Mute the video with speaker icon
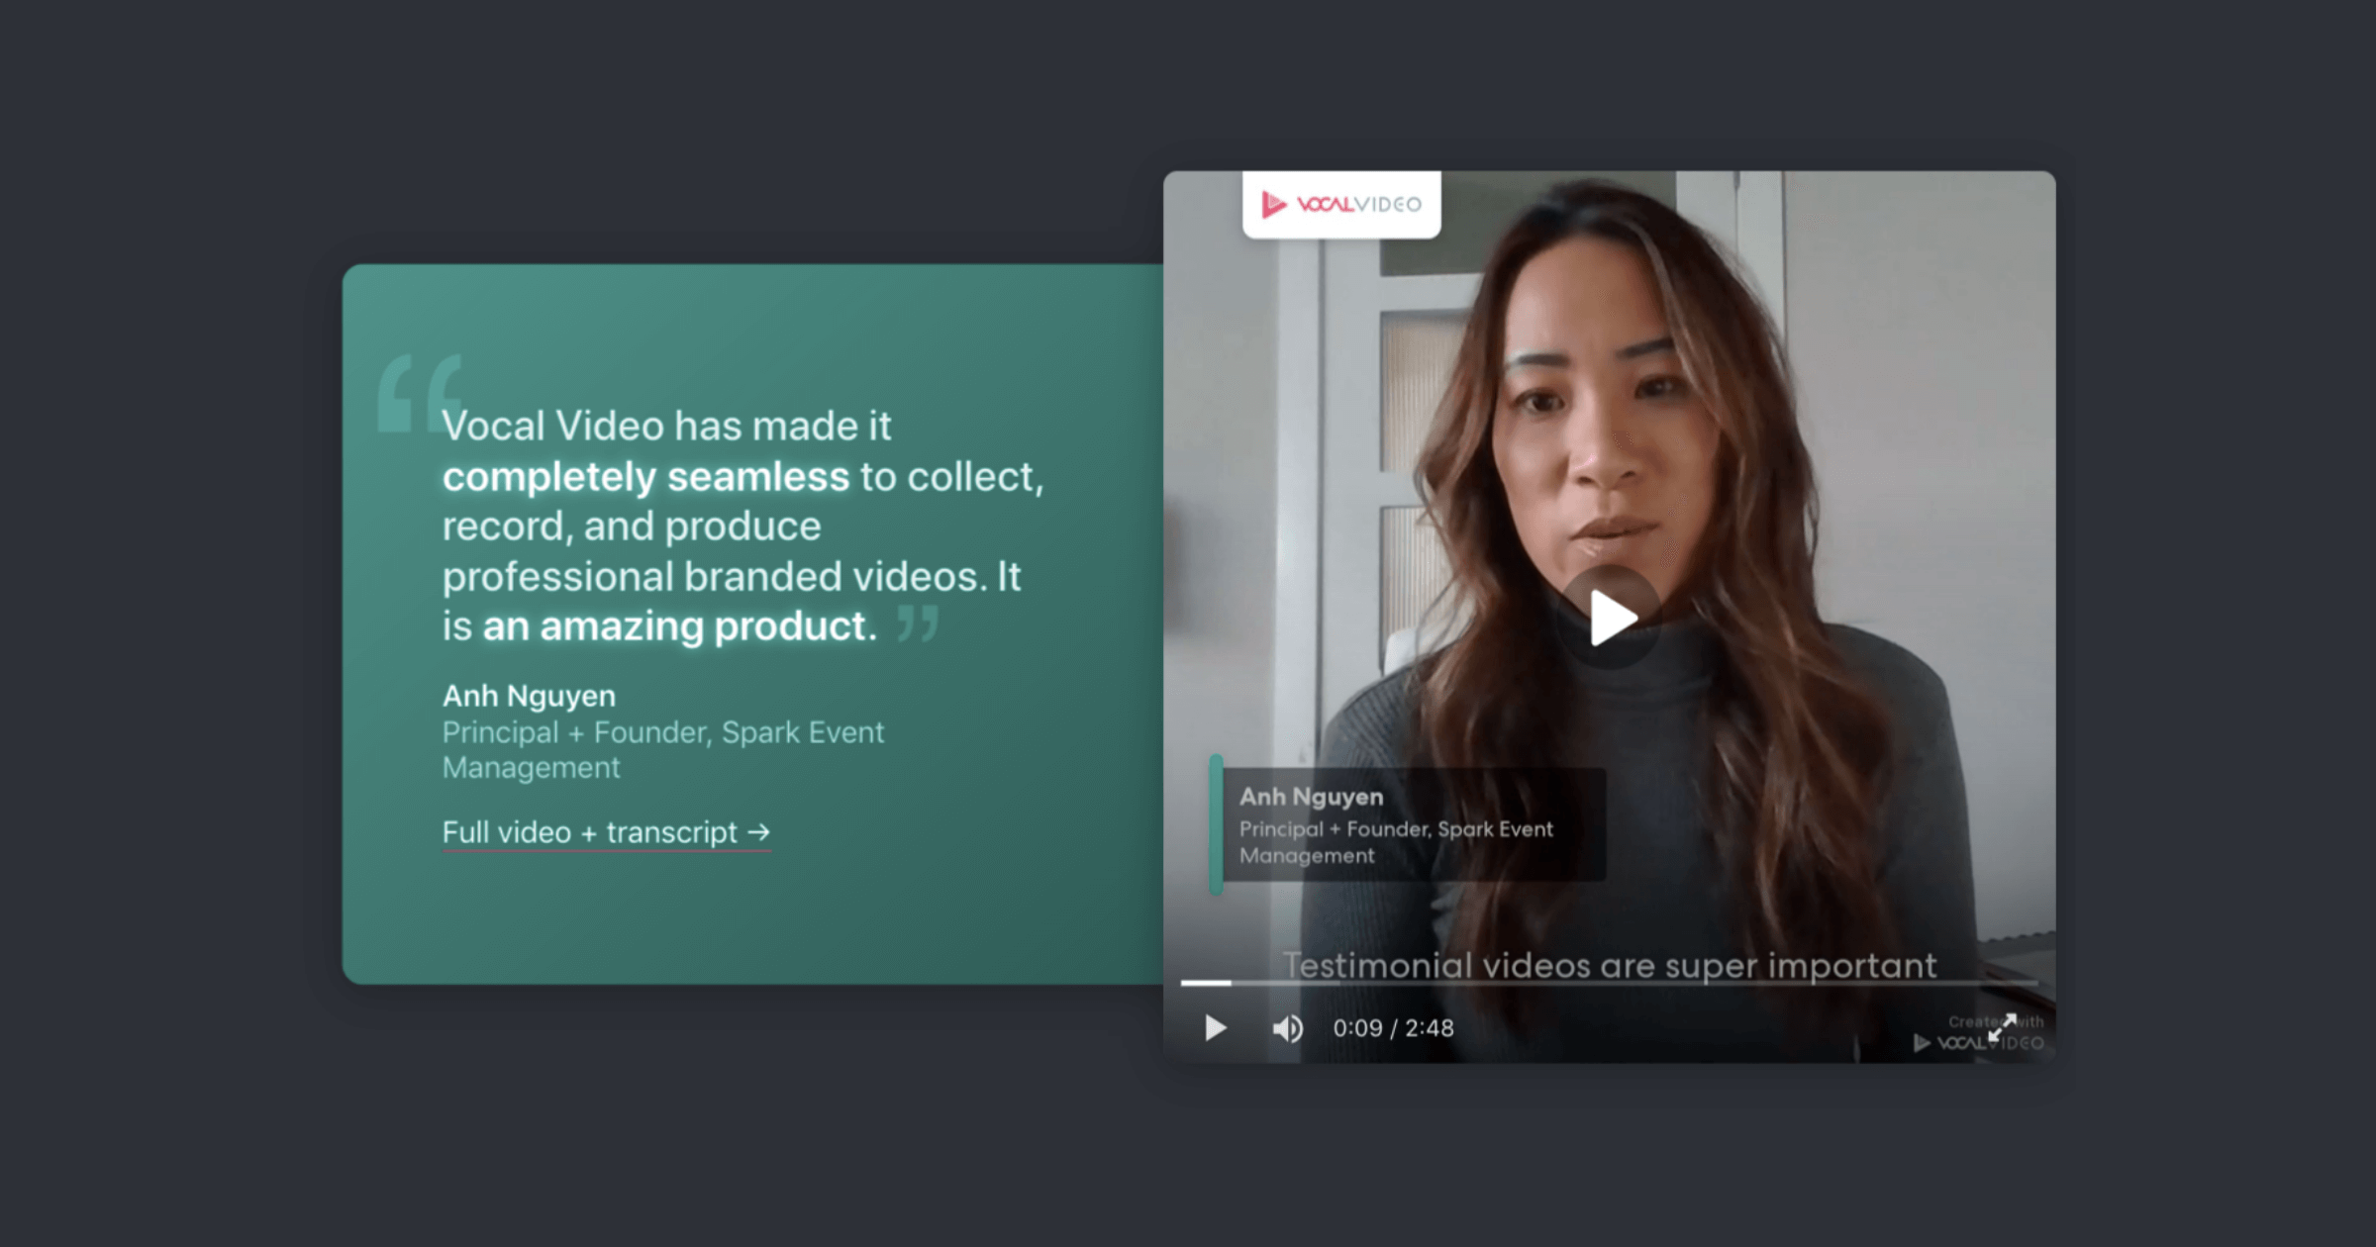 (1287, 1028)
